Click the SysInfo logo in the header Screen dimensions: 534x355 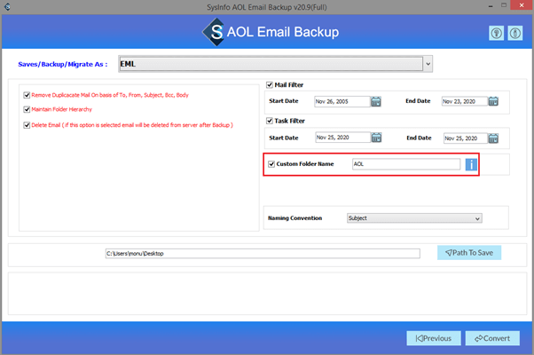pyautogui.click(x=214, y=32)
